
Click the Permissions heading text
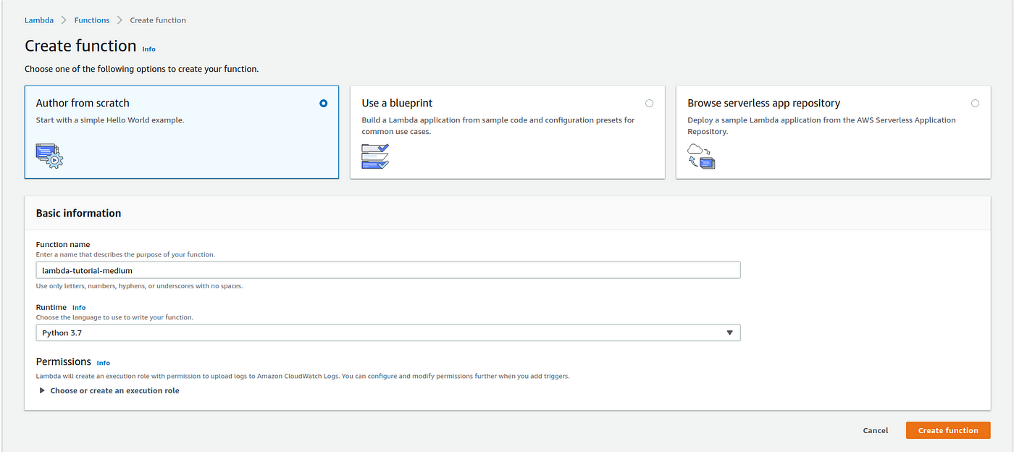tap(64, 361)
